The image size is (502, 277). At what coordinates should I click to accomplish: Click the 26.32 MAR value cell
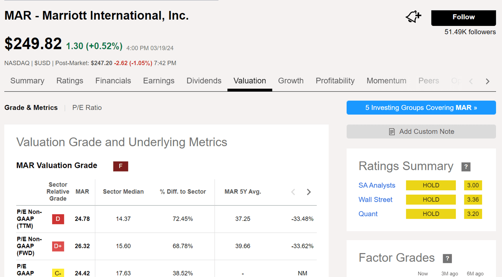(x=82, y=246)
